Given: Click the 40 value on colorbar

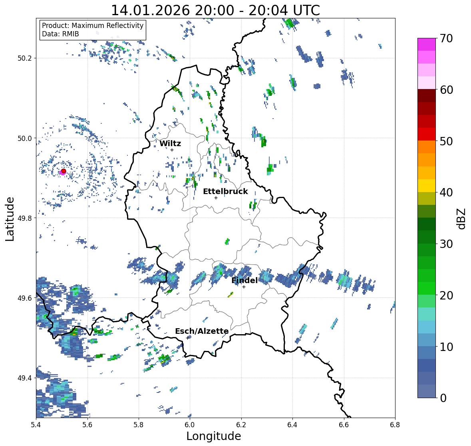Looking at the screenshot, I should click(446, 192).
